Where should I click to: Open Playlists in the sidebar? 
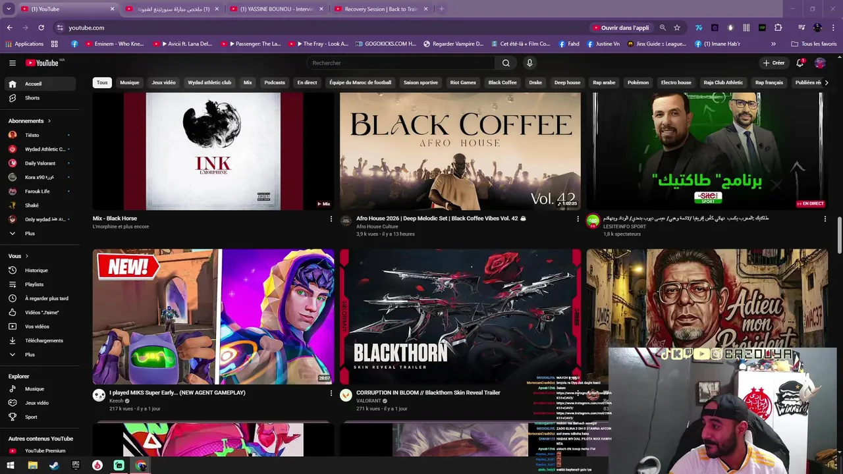point(40,284)
